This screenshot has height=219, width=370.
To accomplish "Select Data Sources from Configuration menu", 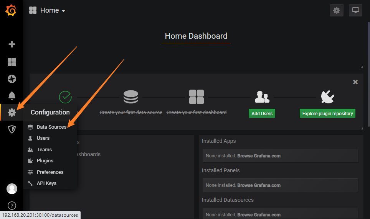I will pos(51,127).
